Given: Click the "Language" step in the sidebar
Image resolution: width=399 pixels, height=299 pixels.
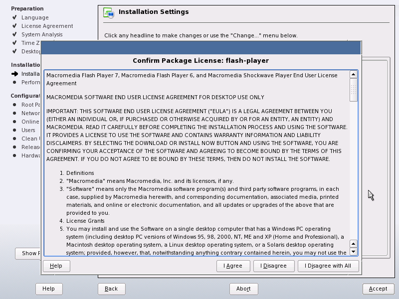Looking at the screenshot, I should pos(35,18).
